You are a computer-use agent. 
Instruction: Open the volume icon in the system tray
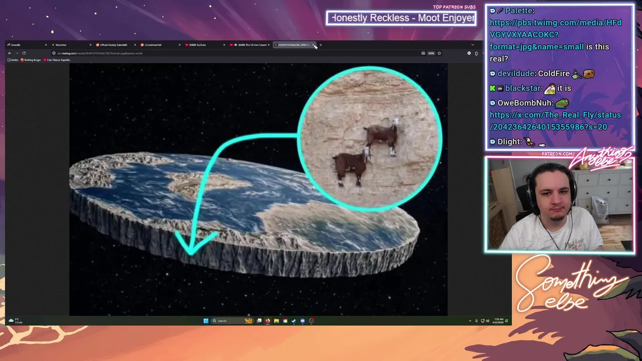point(488,321)
